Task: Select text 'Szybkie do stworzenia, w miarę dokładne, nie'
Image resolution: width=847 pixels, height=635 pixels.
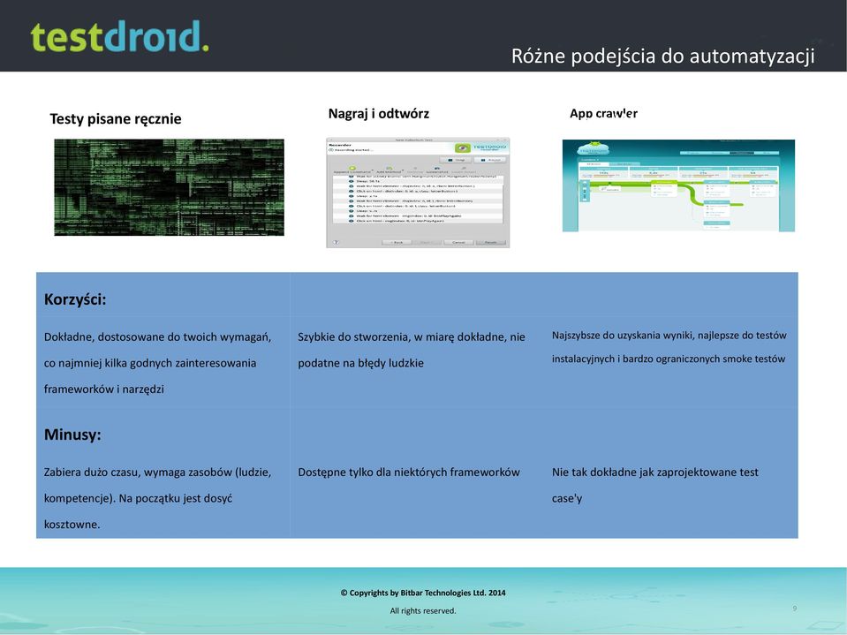Action: pos(412,337)
